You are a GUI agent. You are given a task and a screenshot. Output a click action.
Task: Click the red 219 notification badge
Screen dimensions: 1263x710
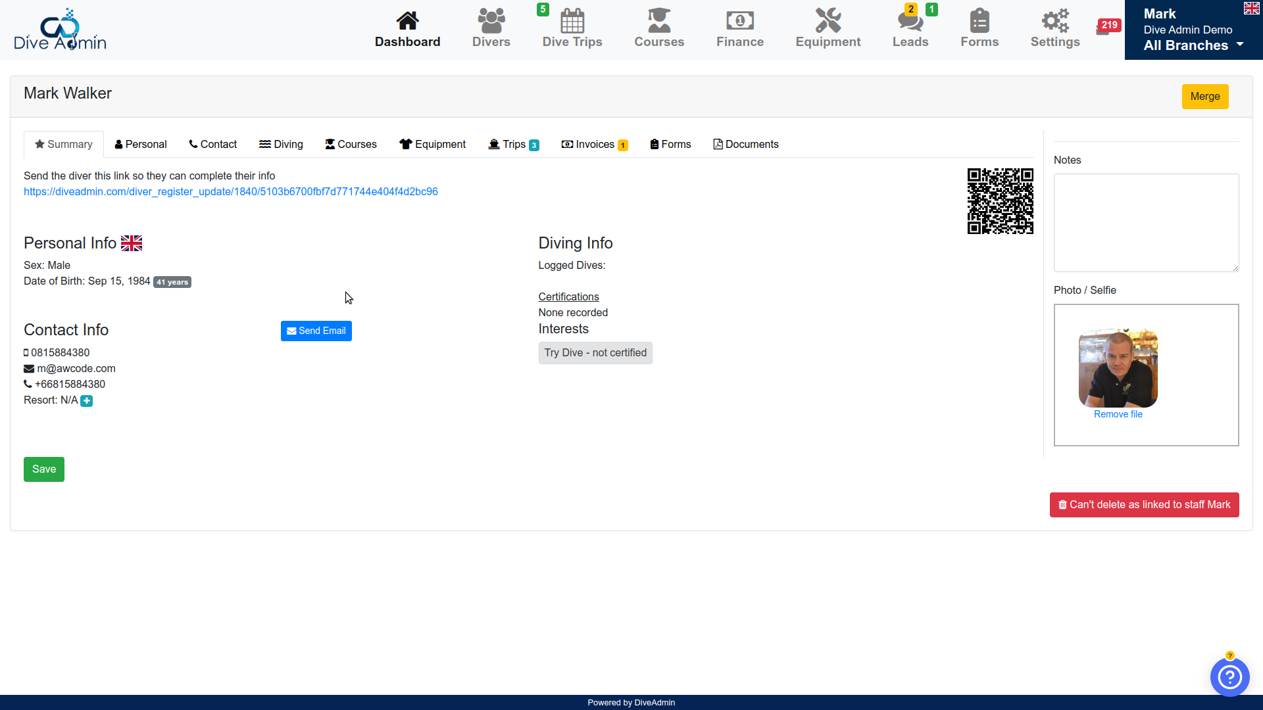[1109, 26]
